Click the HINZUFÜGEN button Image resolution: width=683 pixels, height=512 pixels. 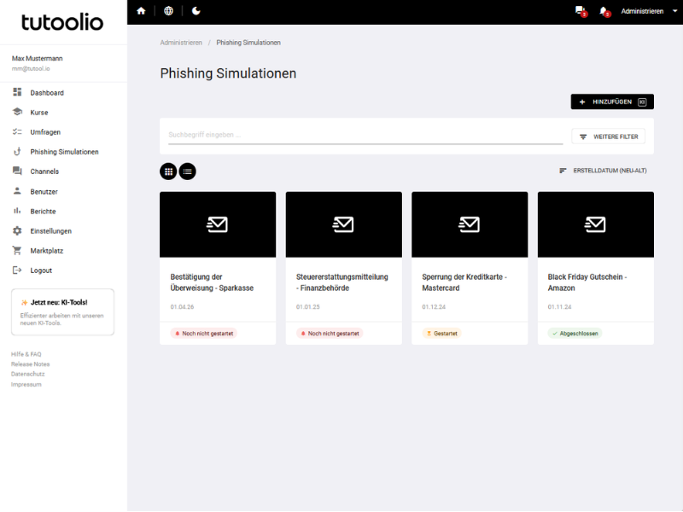tap(612, 102)
